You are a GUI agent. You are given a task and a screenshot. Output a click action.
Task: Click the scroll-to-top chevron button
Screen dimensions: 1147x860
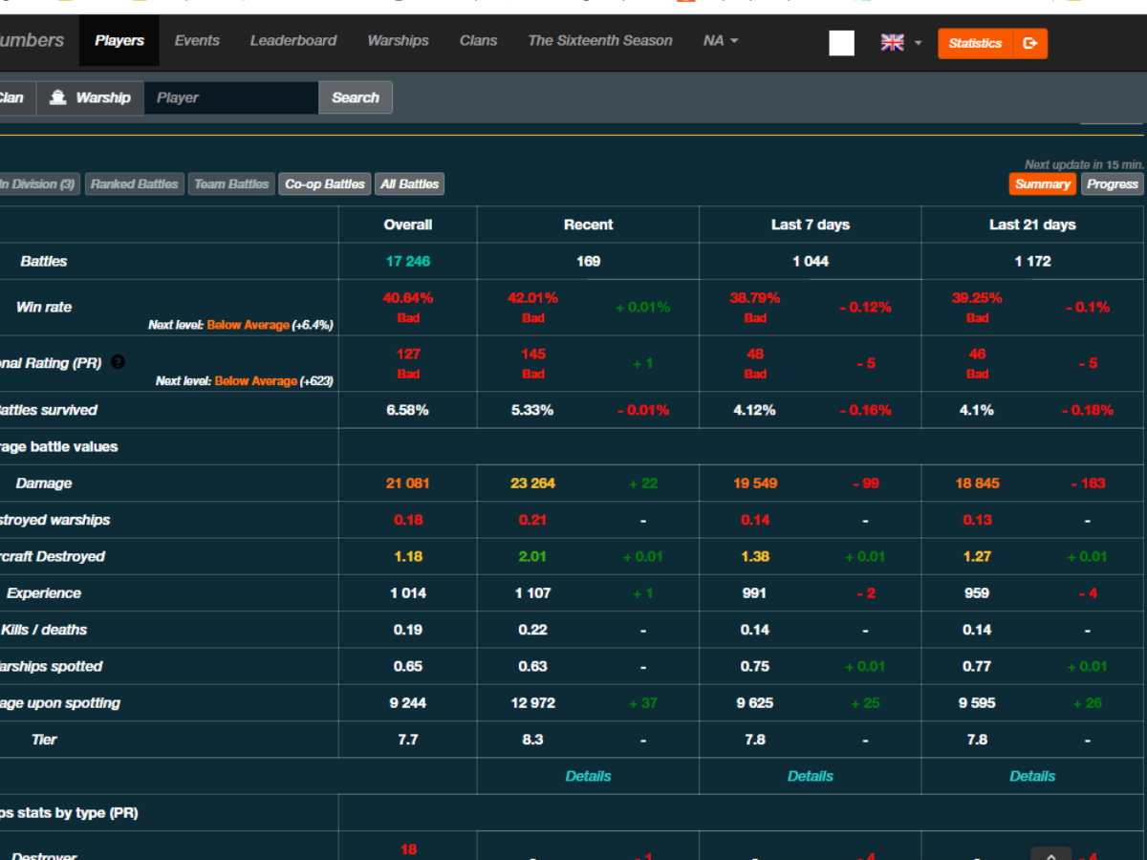click(1050, 853)
